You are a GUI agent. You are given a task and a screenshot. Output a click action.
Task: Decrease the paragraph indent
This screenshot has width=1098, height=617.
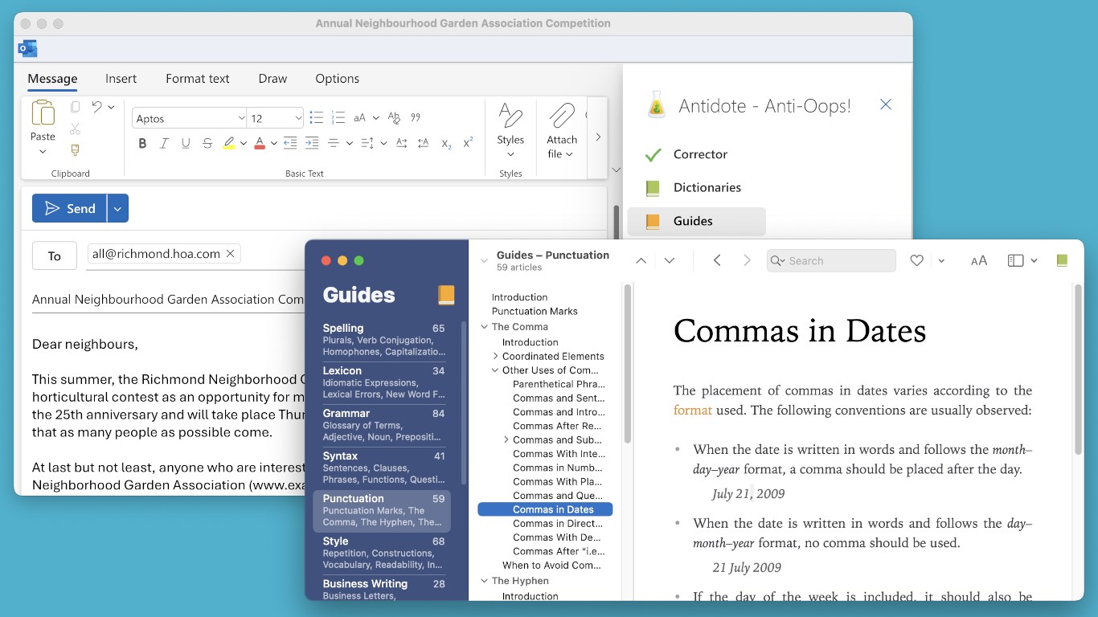[290, 143]
